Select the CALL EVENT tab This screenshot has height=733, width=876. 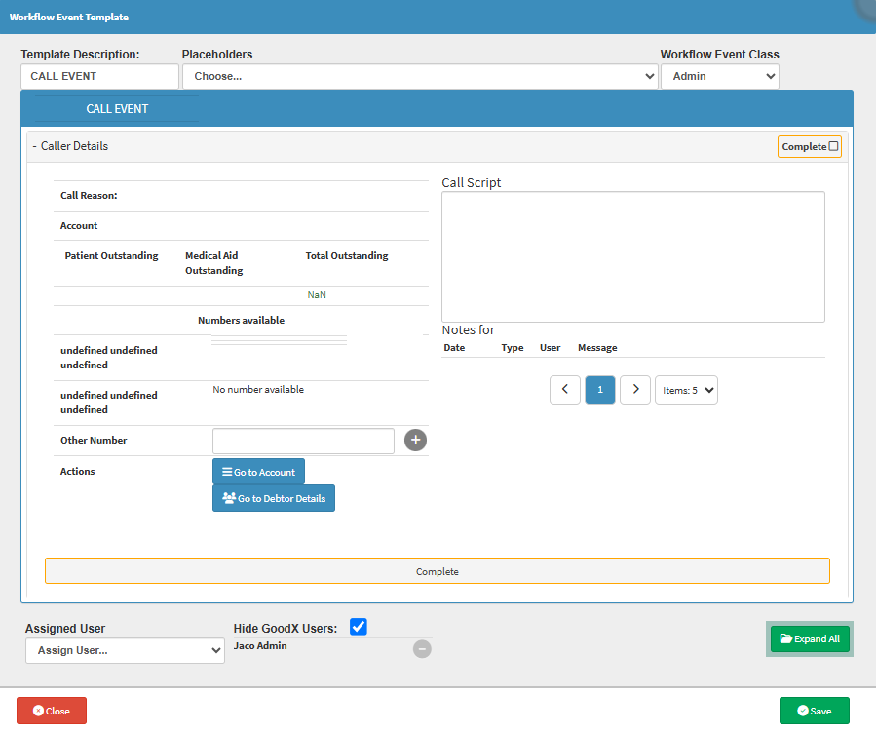[x=117, y=109]
